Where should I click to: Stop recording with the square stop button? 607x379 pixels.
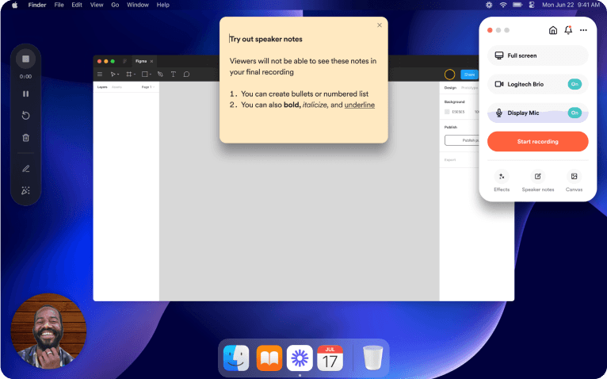coord(25,59)
